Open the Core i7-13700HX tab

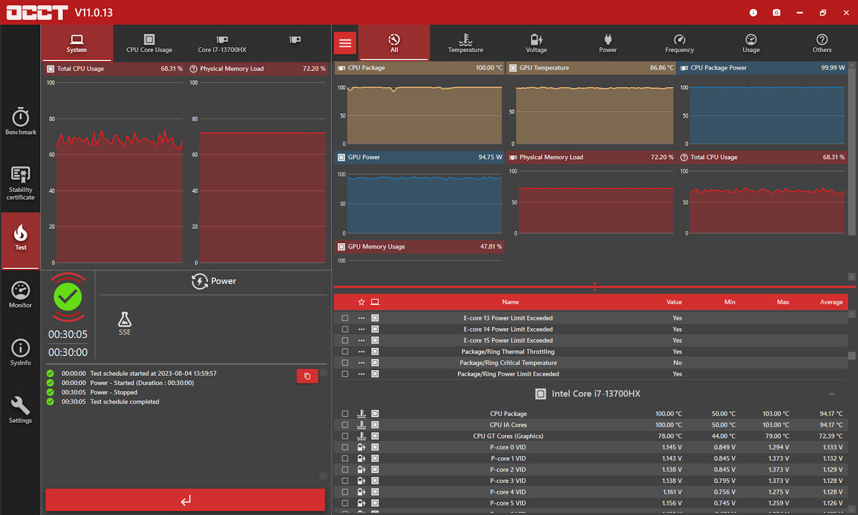click(x=222, y=43)
